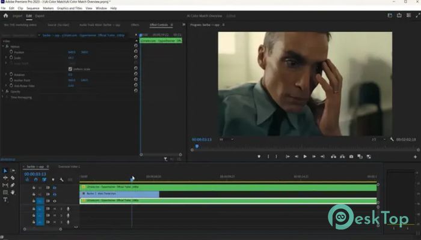This screenshot has height=240, width=421.
Task: Open the Import workspace
Action: pyautogui.click(x=17, y=16)
